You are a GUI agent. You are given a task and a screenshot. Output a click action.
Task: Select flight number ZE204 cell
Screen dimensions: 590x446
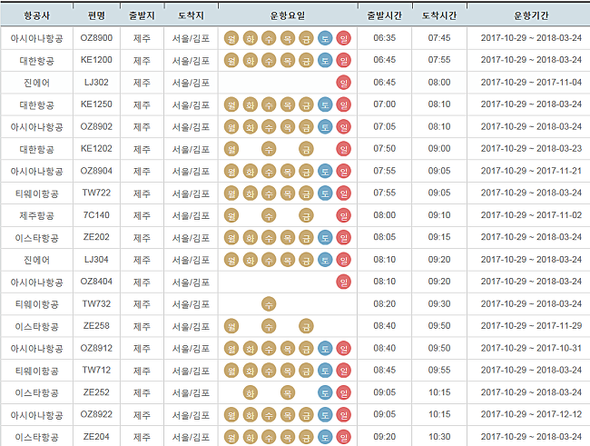click(96, 437)
